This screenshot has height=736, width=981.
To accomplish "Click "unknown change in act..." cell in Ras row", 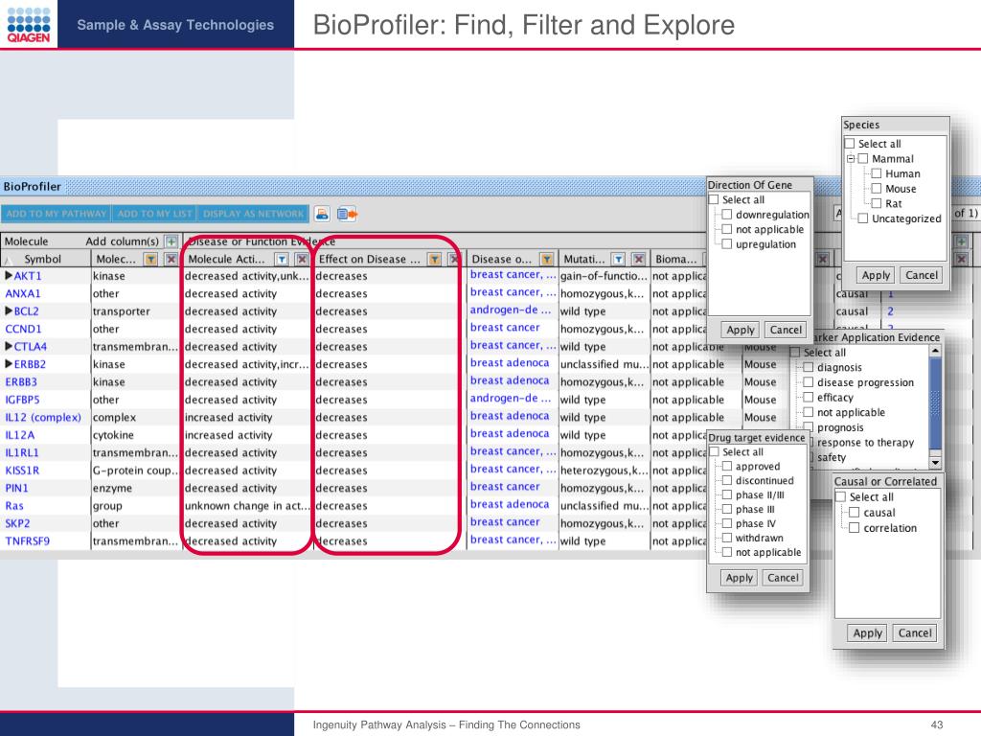I will click(246, 506).
